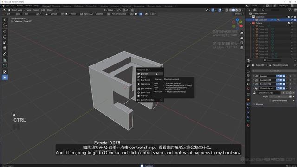
Task: Switch orthographic/perspective grid icon in viewport
Action: (x=242, y=48)
